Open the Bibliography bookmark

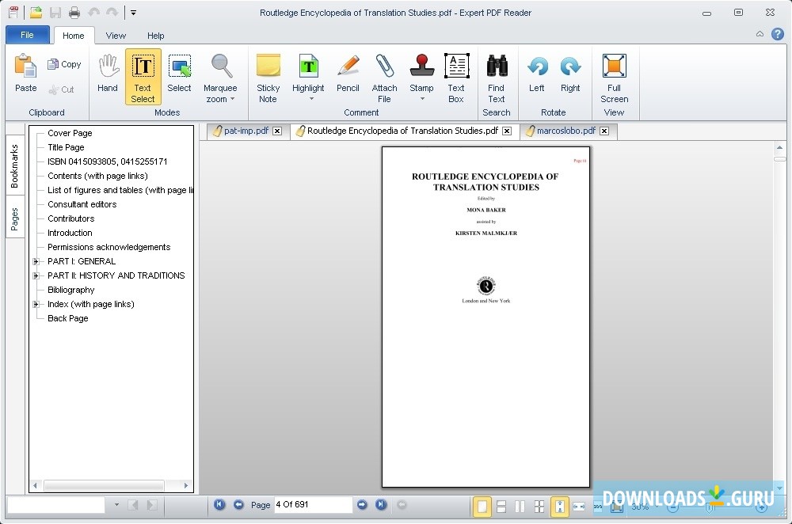(70, 290)
